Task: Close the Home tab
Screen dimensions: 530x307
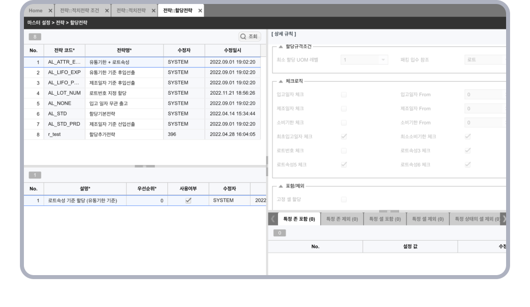Action: [50, 10]
